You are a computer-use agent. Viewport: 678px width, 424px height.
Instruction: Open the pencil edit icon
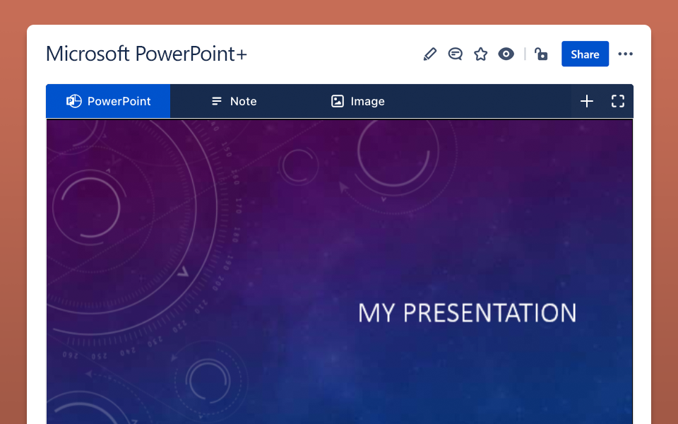point(430,54)
